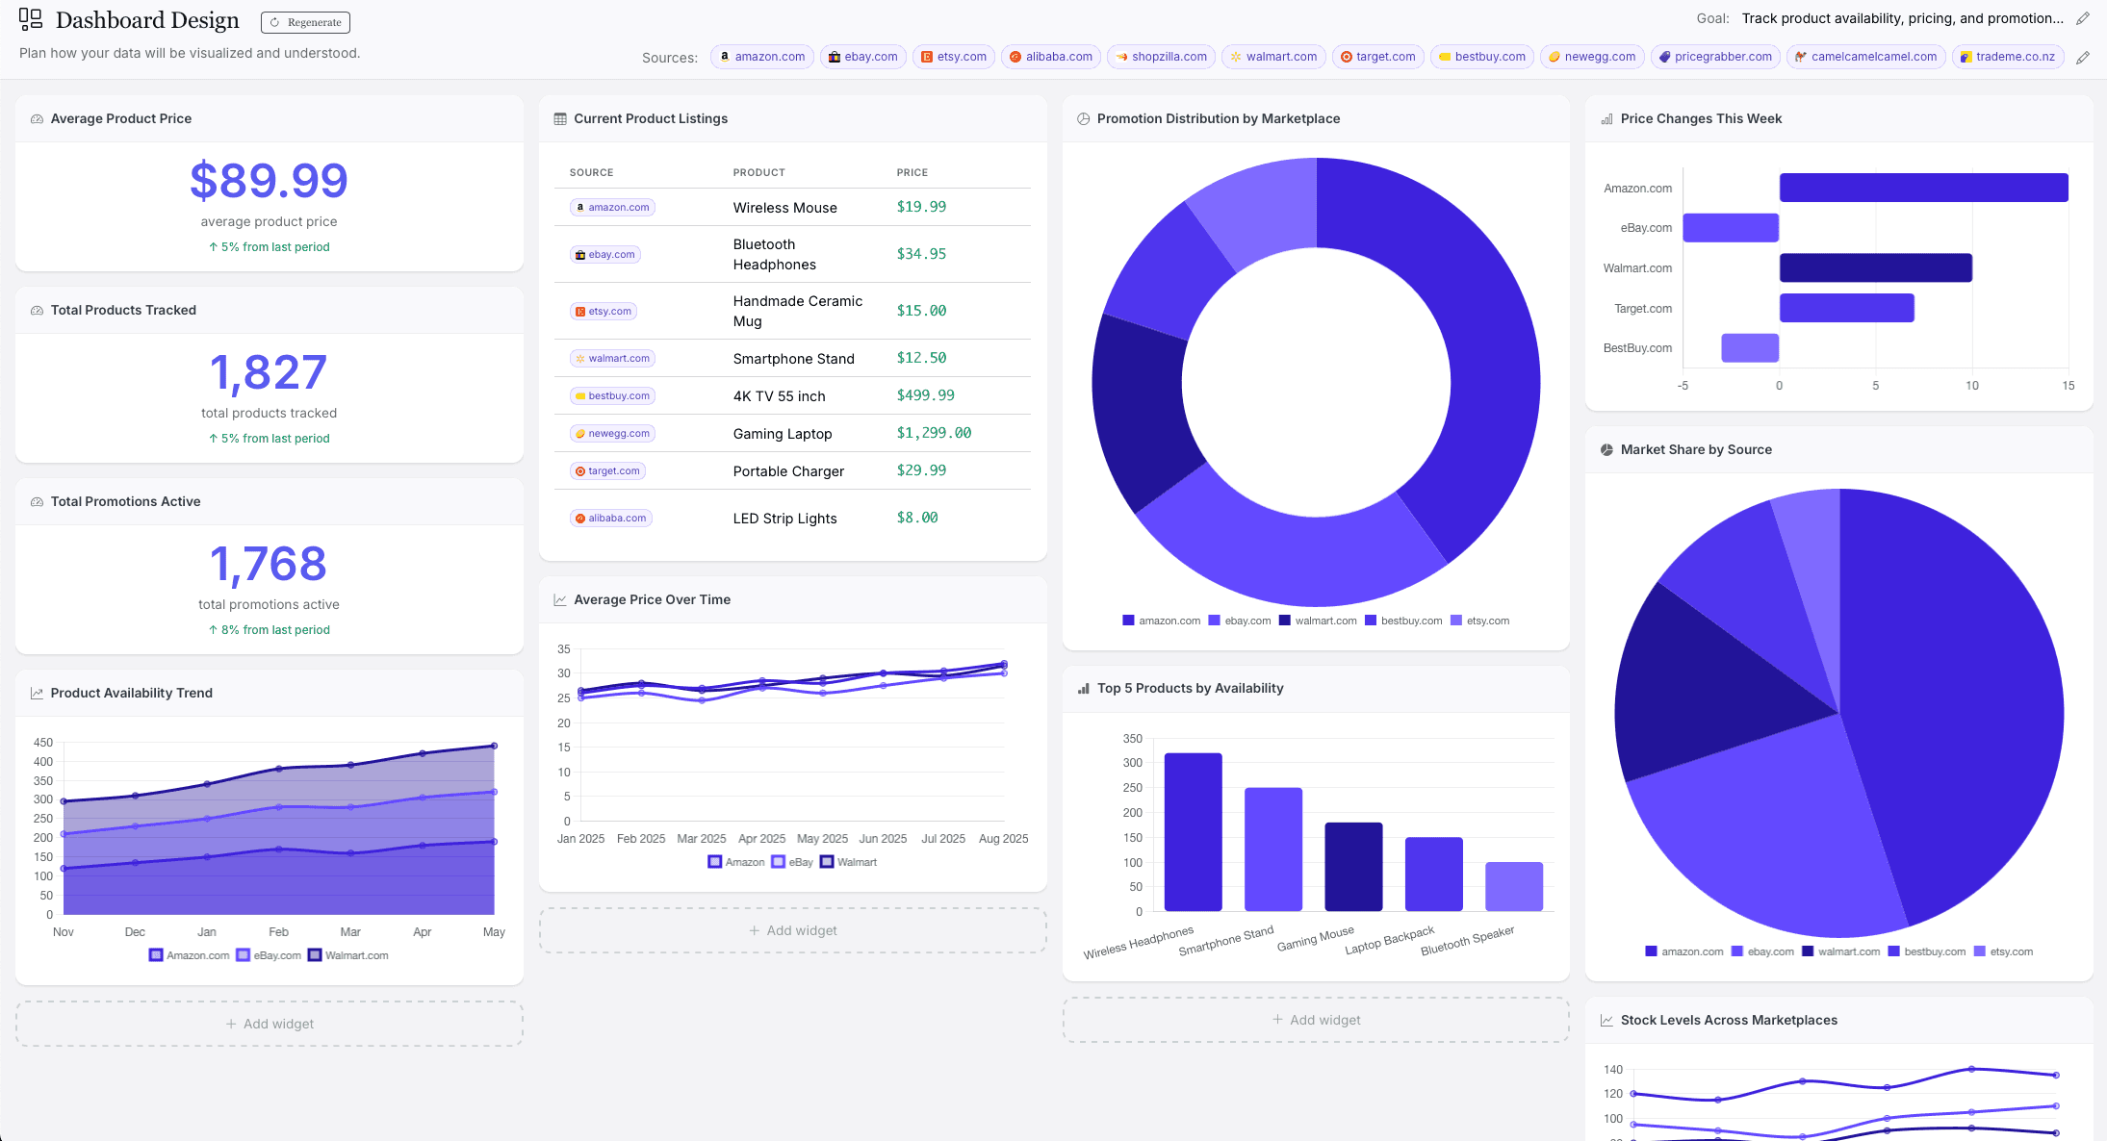
Task: Click the Price Changes This Week bar icon
Action: [1606, 119]
